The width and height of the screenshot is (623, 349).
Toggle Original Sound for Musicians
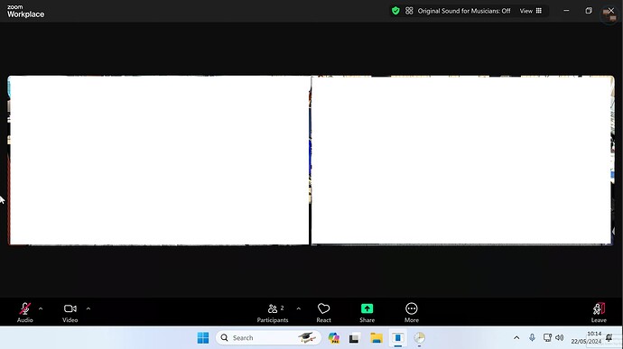(464, 11)
